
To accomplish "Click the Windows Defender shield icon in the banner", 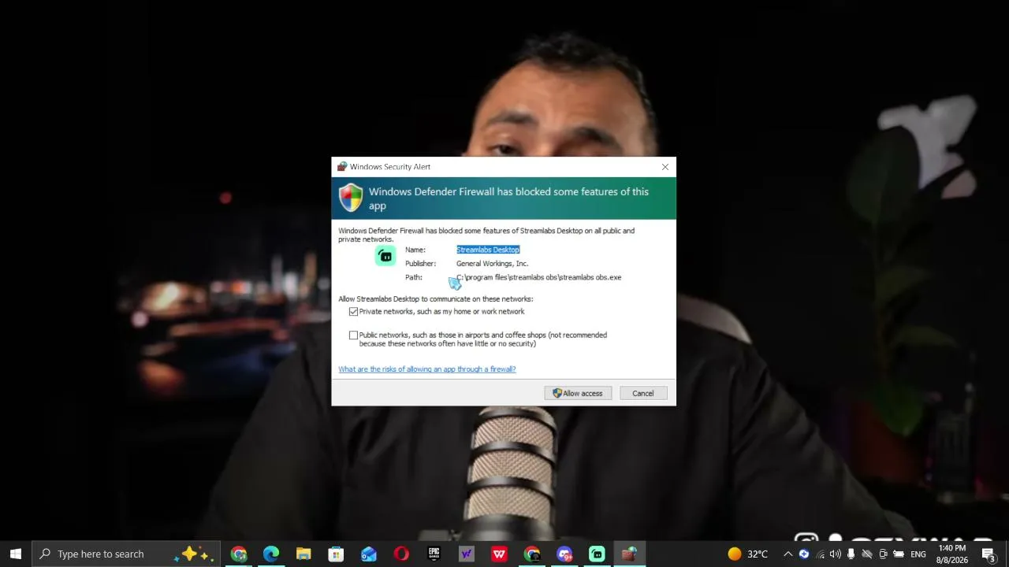I will point(351,198).
